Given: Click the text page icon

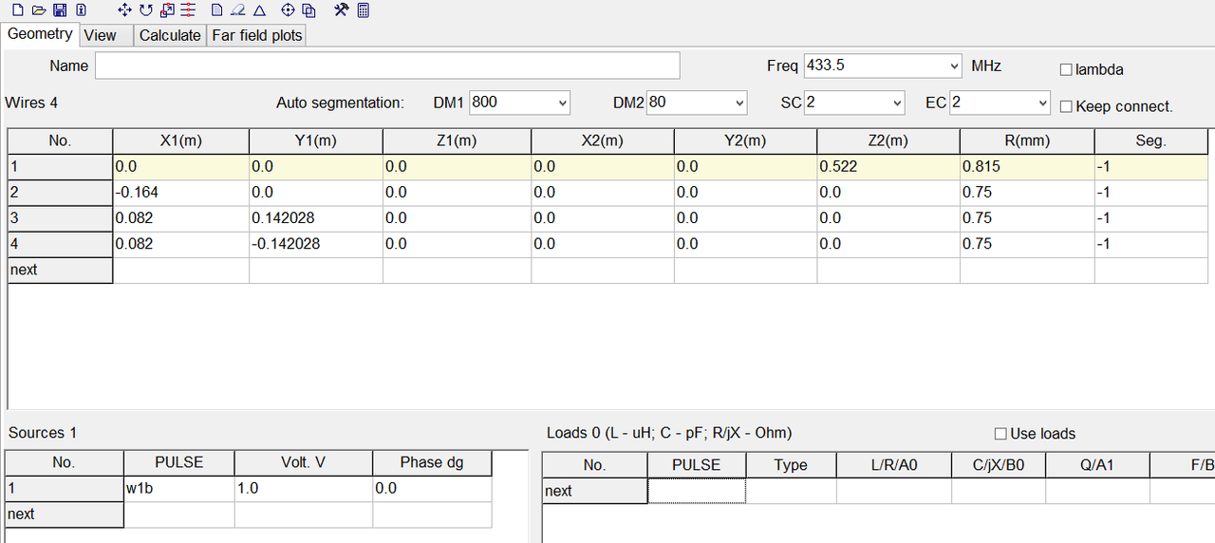Looking at the screenshot, I should (216, 10).
